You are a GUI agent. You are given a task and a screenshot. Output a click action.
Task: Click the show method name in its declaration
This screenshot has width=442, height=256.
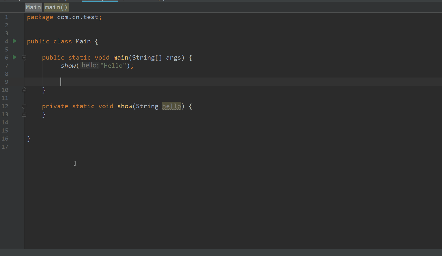[x=125, y=106]
